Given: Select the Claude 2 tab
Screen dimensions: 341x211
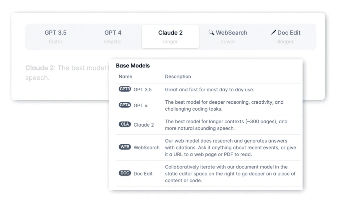Looking at the screenshot, I should click(170, 36).
